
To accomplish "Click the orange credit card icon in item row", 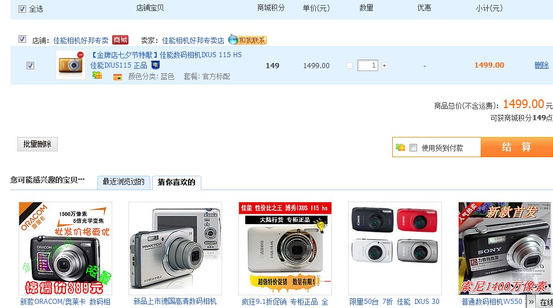I will coord(117,77).
